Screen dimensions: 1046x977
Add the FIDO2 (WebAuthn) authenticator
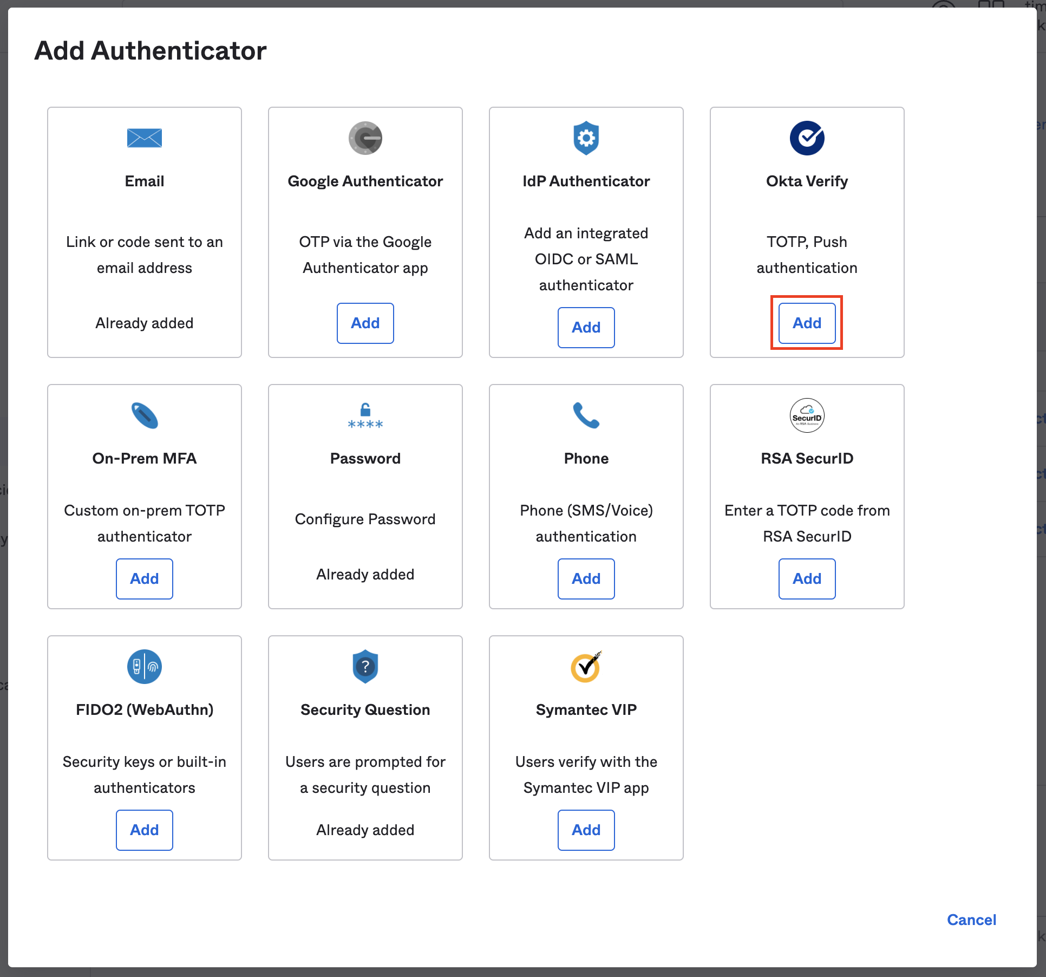point(145,830)
